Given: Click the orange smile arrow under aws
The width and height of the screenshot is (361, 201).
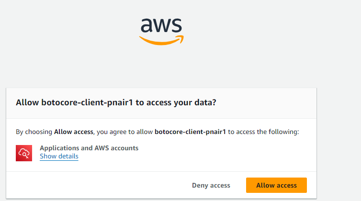Looking at the screenshot, I should (161, 40).
